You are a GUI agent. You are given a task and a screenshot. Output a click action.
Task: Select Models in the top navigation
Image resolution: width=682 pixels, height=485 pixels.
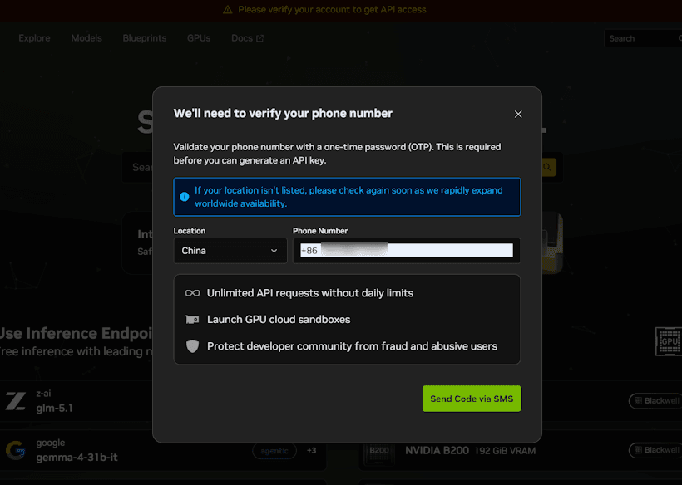(86, 38)
